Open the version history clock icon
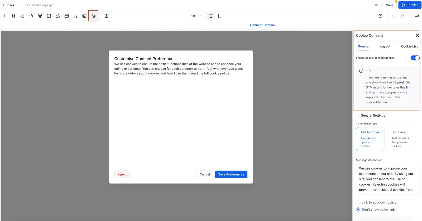This screenshot has width=422, height=221. tap(380, 16)
